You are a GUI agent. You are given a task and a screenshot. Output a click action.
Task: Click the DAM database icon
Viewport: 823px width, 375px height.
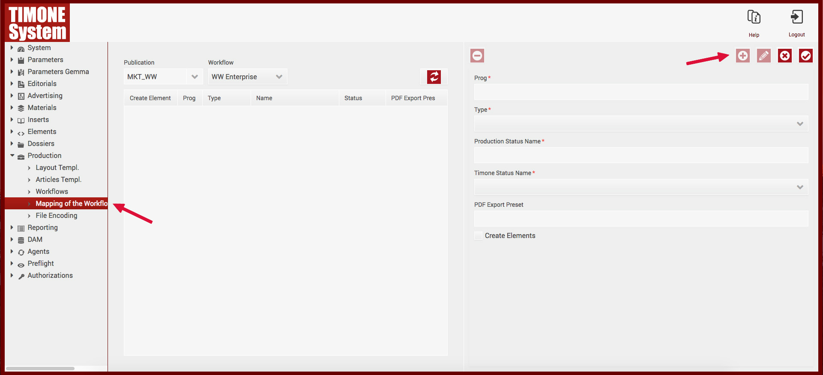[21, 240]
